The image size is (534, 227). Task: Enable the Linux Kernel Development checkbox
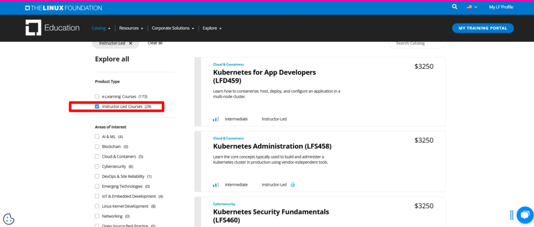(x=97, y=206)
